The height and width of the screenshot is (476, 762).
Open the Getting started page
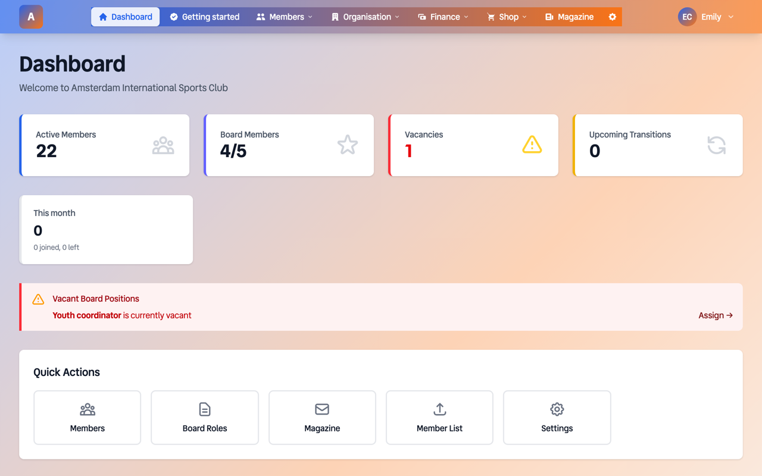(x=205, y=17)
